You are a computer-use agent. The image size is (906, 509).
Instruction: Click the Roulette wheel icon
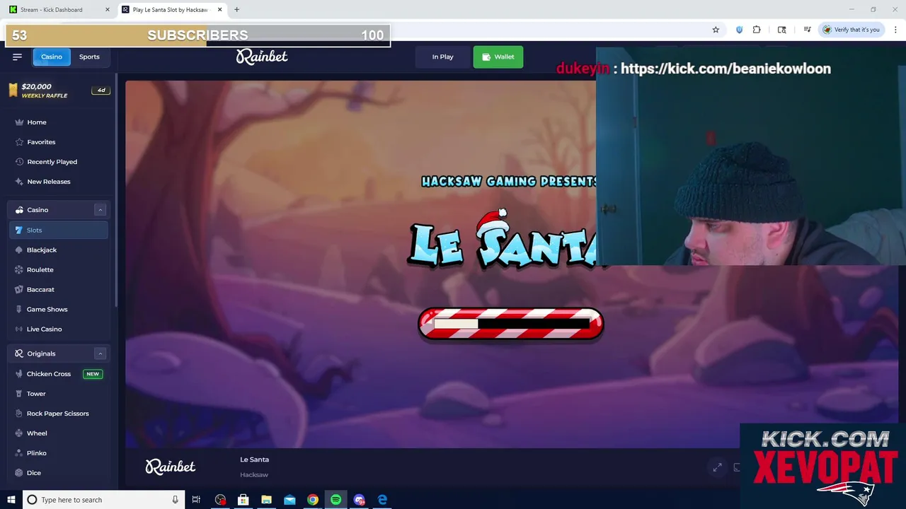19,269
